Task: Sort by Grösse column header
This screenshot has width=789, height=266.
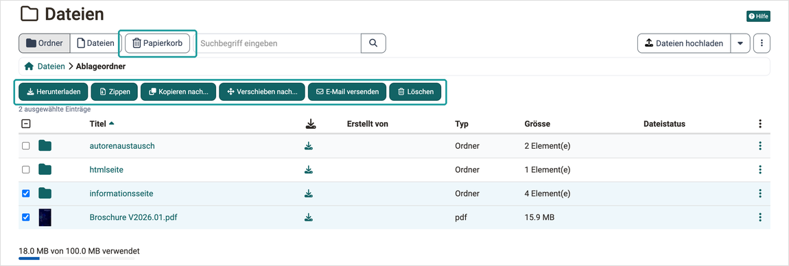Action: 537,123
